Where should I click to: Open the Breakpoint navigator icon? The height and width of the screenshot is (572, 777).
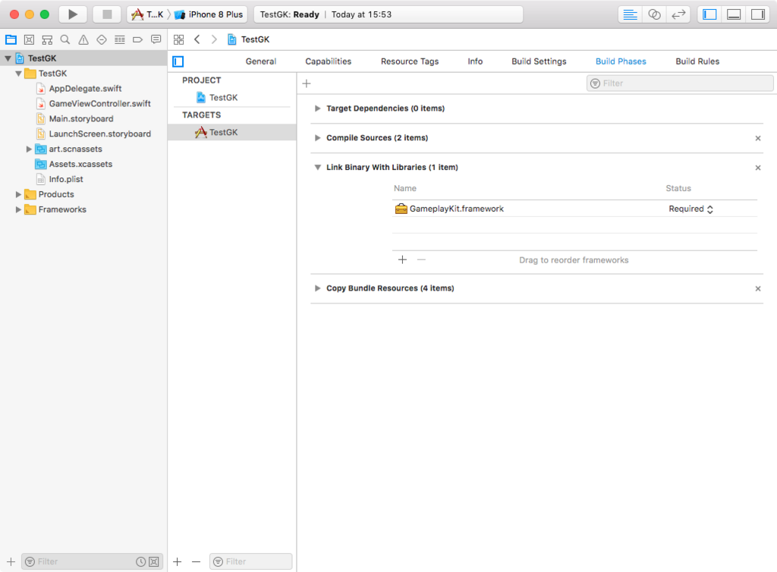tap(138, 39)
